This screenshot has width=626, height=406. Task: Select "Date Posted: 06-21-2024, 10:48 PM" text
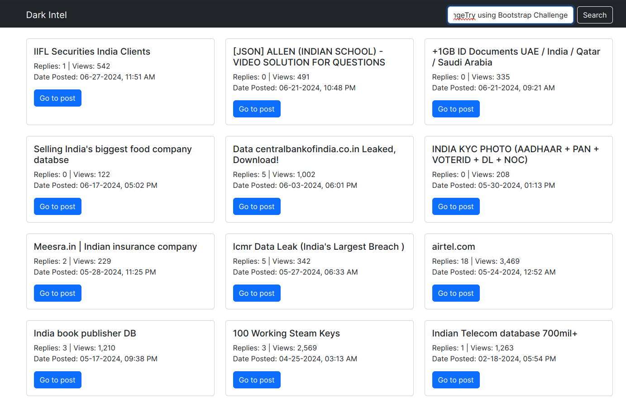[294, 88]
